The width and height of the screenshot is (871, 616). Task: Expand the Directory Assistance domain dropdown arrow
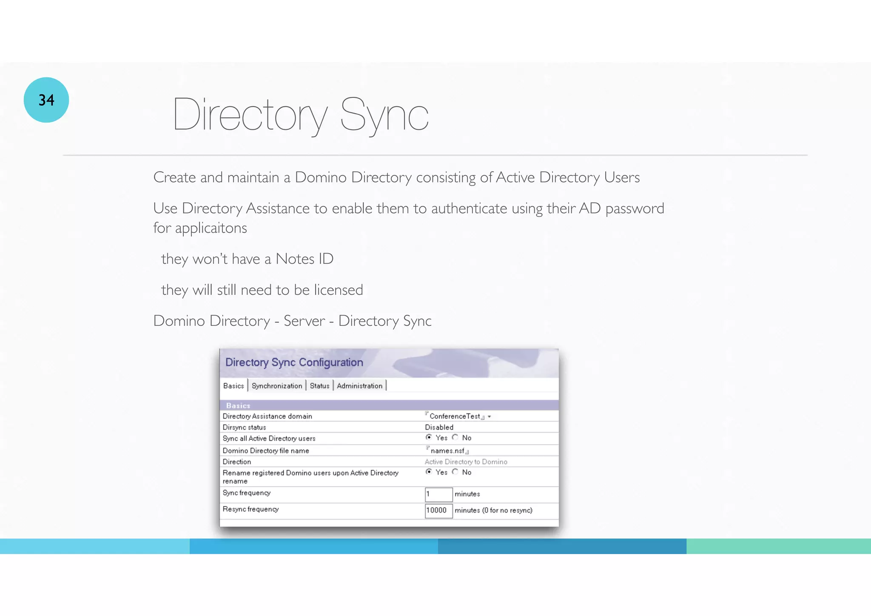[x=490, y=416]
